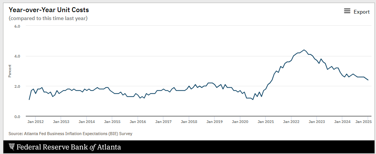Click the Jan 2025 axis label

point(363,122)
